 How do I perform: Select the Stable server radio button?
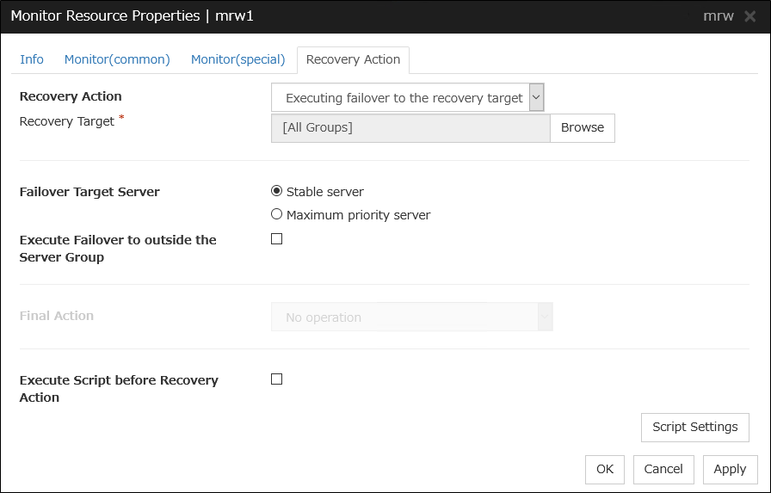click(x=276, y=192)
